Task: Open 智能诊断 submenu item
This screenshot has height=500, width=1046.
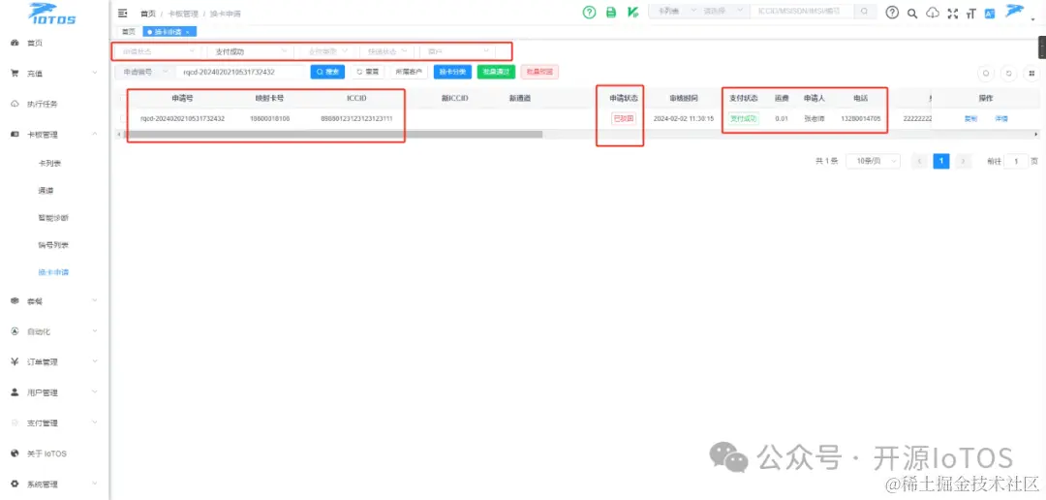Action: click(53, 218)
